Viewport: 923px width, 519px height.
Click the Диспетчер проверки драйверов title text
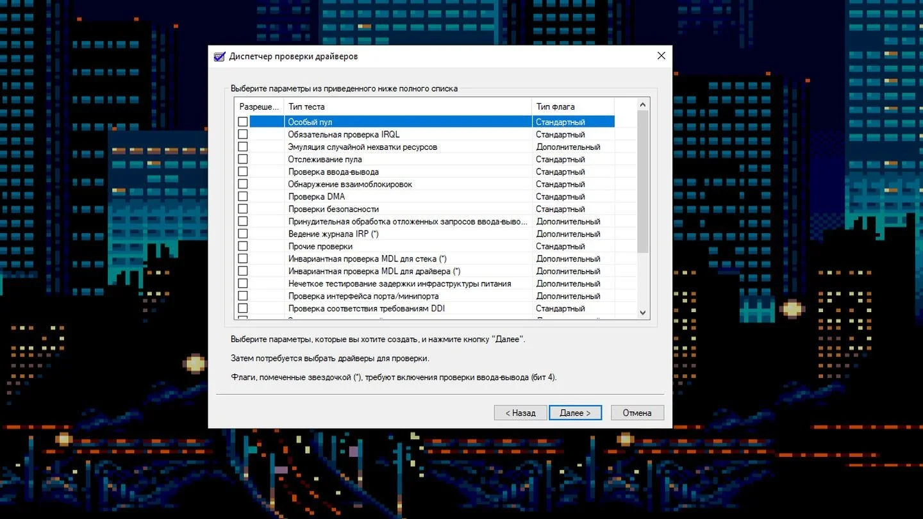294,56
